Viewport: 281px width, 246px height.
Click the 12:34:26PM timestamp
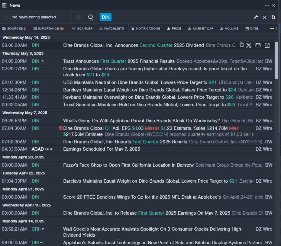point(14,90)
